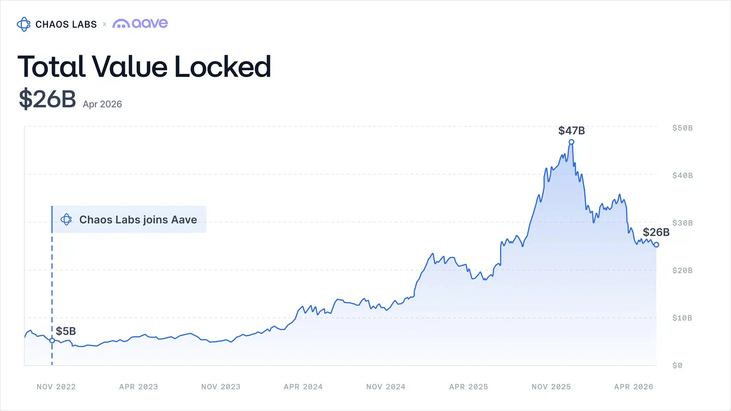Click the $50B y-axis label
Screen dimensions: 731x411
682,128
